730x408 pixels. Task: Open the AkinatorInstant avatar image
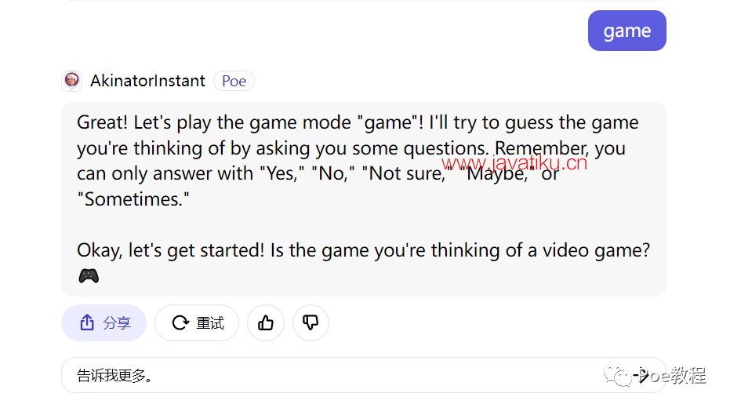71,81
